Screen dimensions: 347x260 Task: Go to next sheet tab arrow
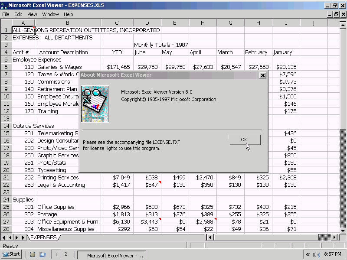tap(16, 237)
